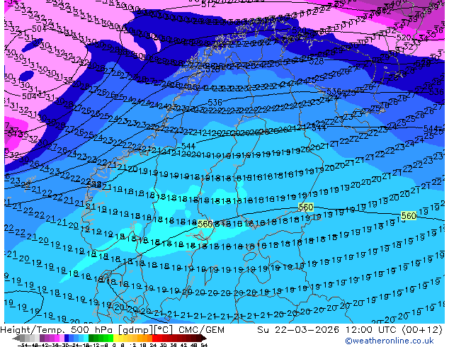Click the '54' legend scale maximum value
Viewport: 449px width, 347px height.
coord(204,345)
